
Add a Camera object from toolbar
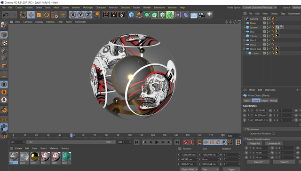(x=201, y=15)
